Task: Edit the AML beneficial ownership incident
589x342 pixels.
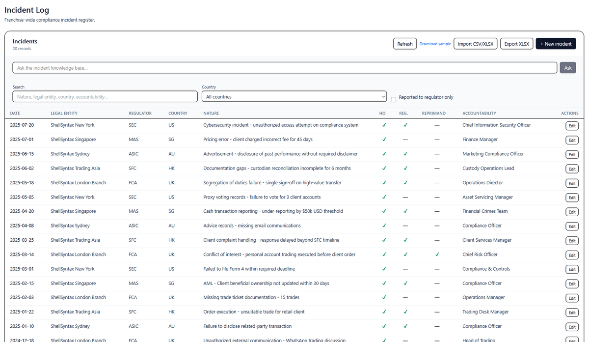Action: point(572,284)
